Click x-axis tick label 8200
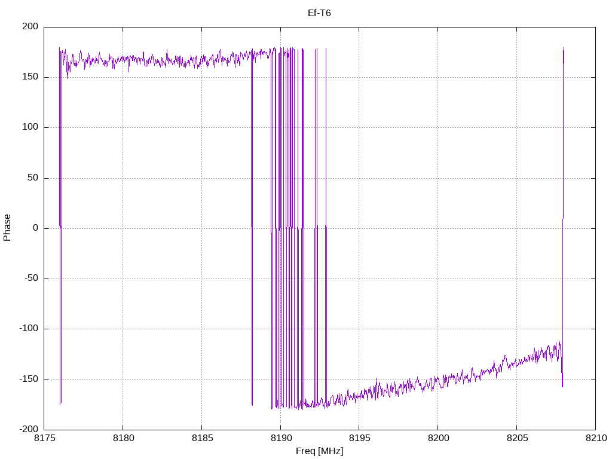 (x=439, y=438)
